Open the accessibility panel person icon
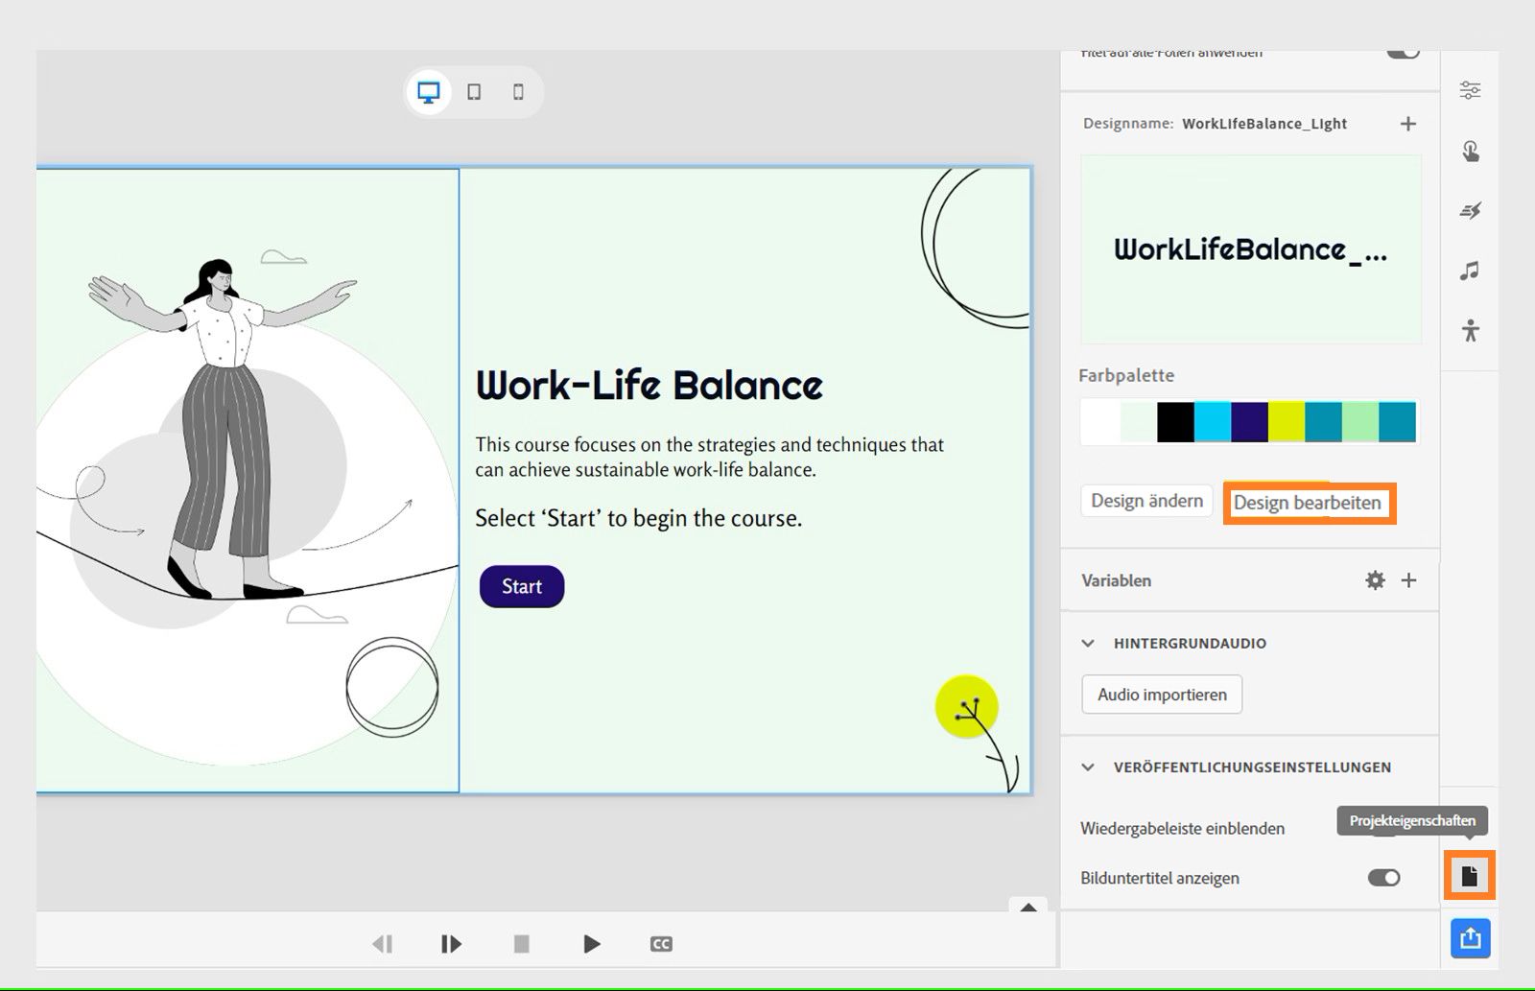 pos(1471,331)
